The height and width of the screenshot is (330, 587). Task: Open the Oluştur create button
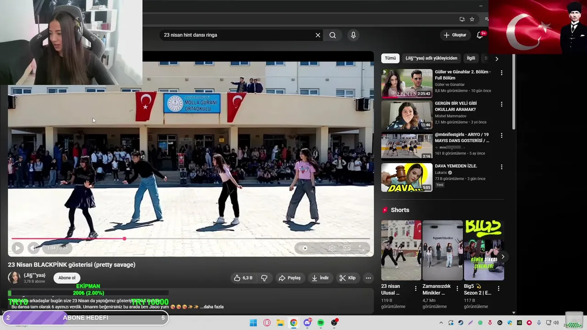click(x=455, y=35)
